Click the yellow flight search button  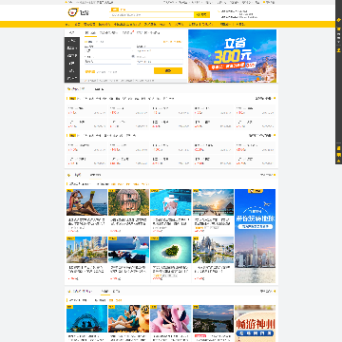coord(168,70)
